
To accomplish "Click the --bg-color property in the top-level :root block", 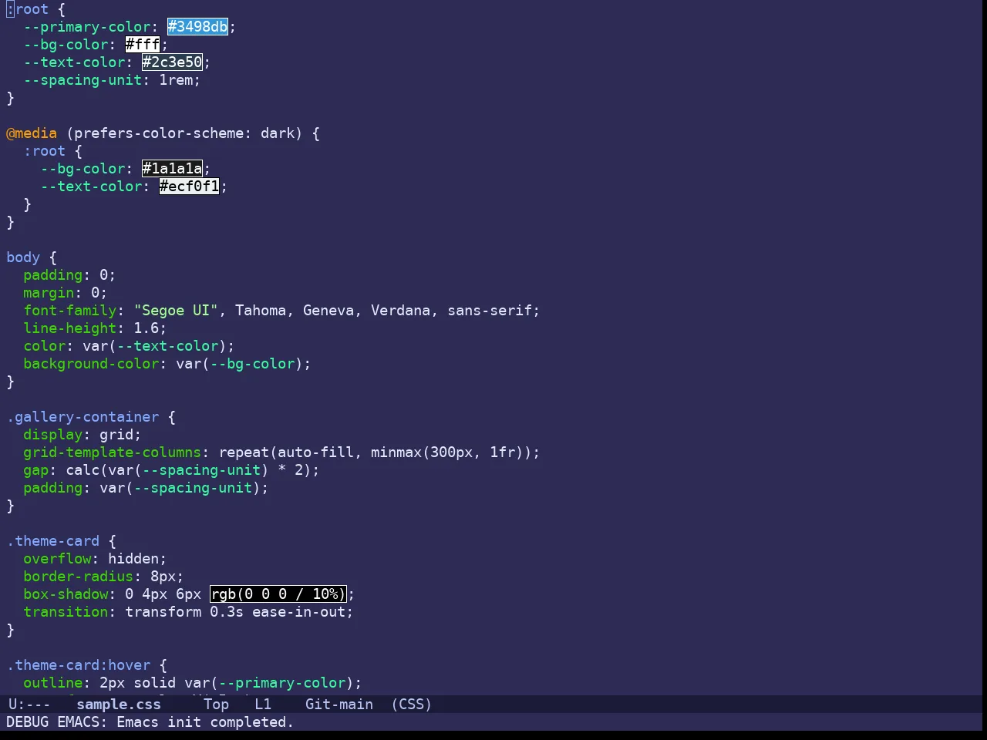I will pyautogui.click(x=66, y=45).
